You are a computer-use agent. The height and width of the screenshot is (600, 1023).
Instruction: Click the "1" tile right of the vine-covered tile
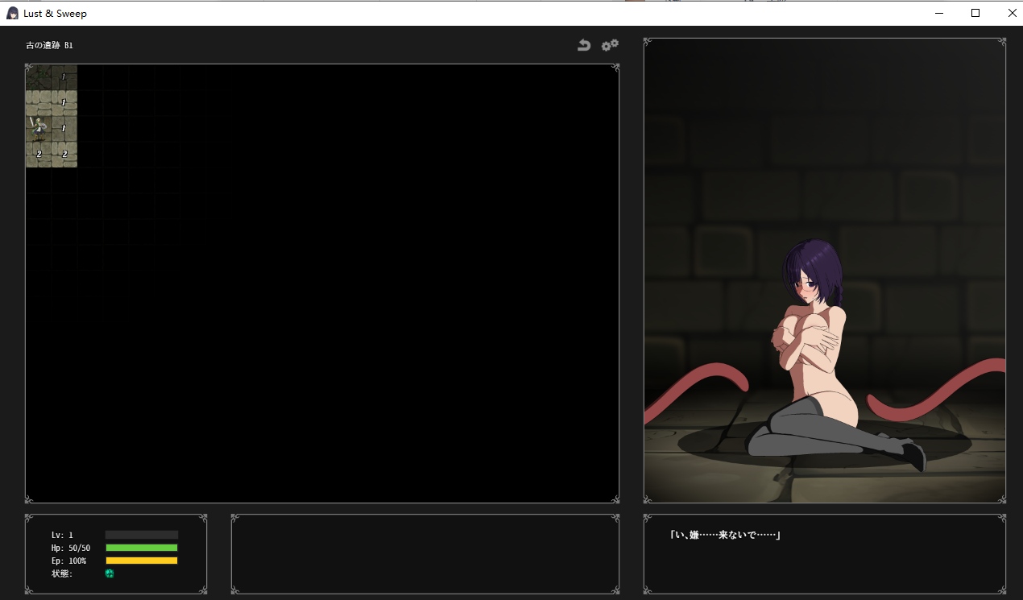click(64, 77)
